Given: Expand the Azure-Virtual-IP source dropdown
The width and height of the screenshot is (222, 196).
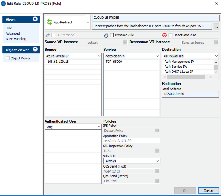Looking at the screenshot, I should 99,56.
